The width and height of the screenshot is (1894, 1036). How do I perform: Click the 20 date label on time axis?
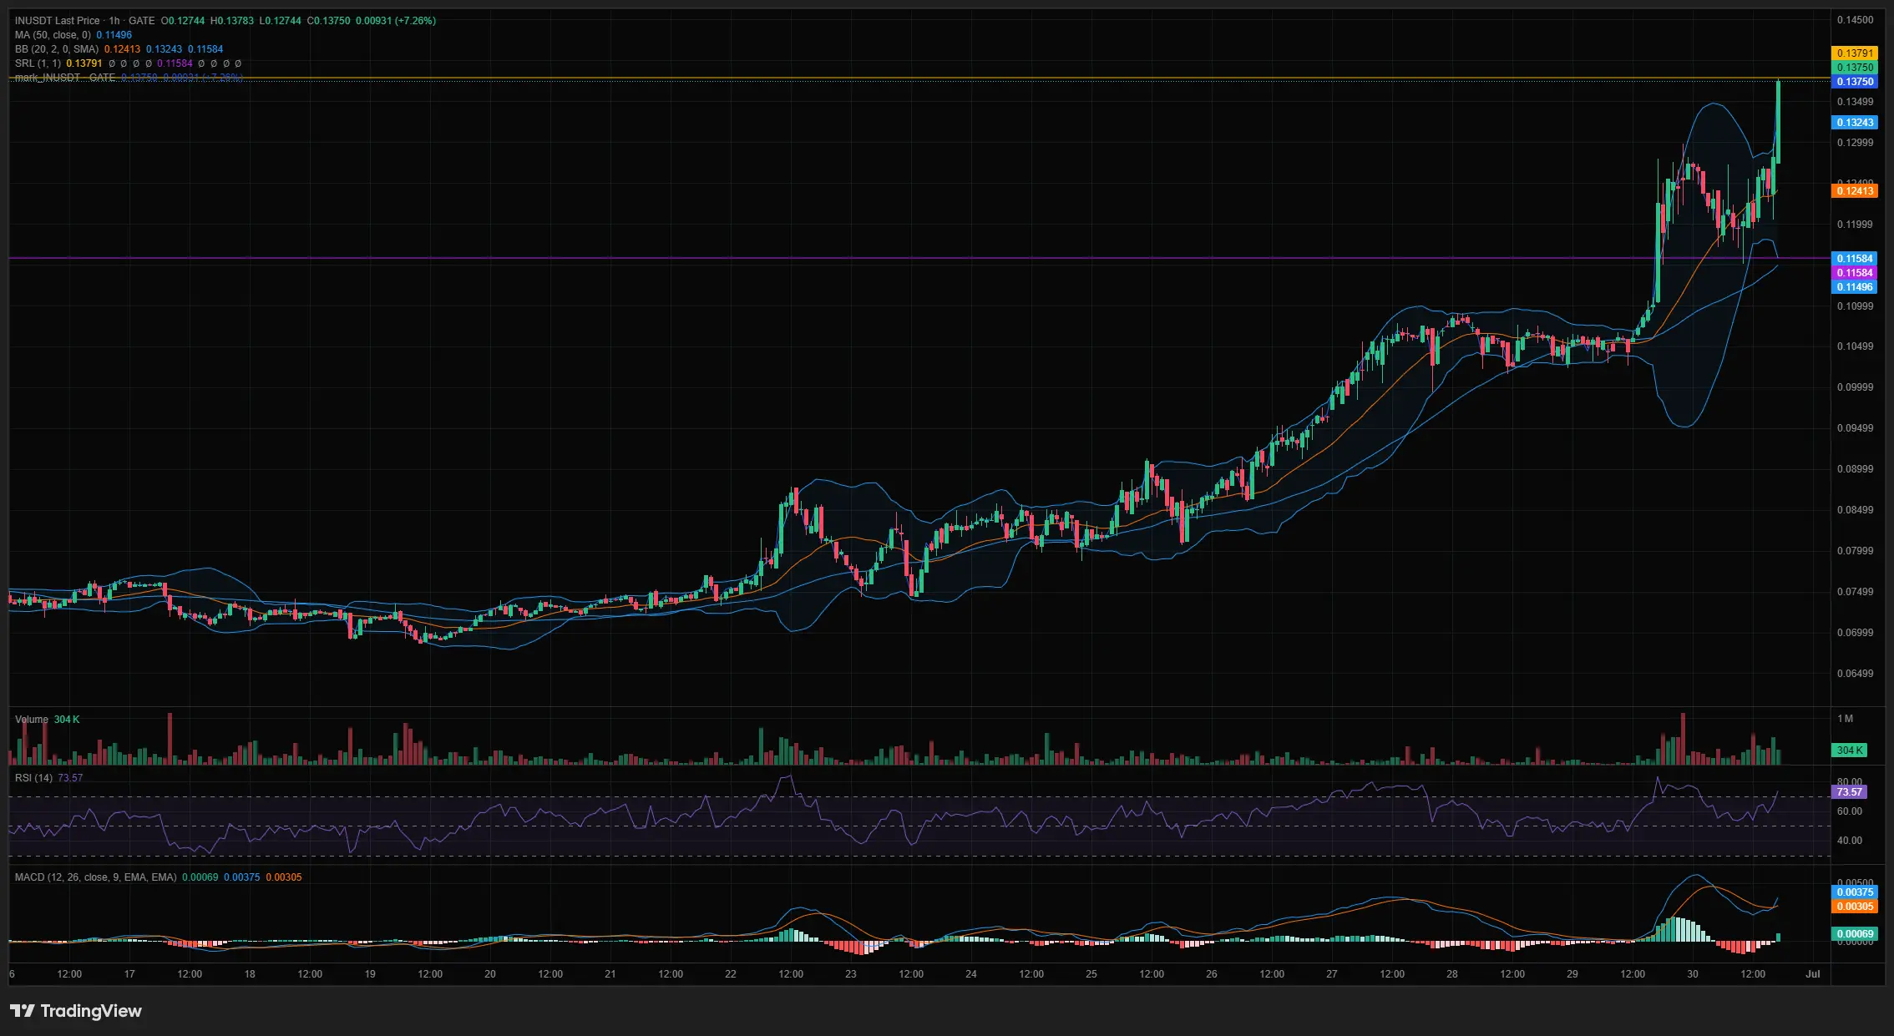[x=490, y=974]
